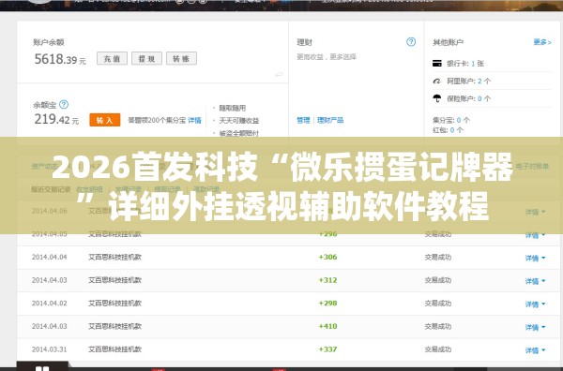Click the date 2014.04.04
Screen dimensions: 563x371
(49, 257)
